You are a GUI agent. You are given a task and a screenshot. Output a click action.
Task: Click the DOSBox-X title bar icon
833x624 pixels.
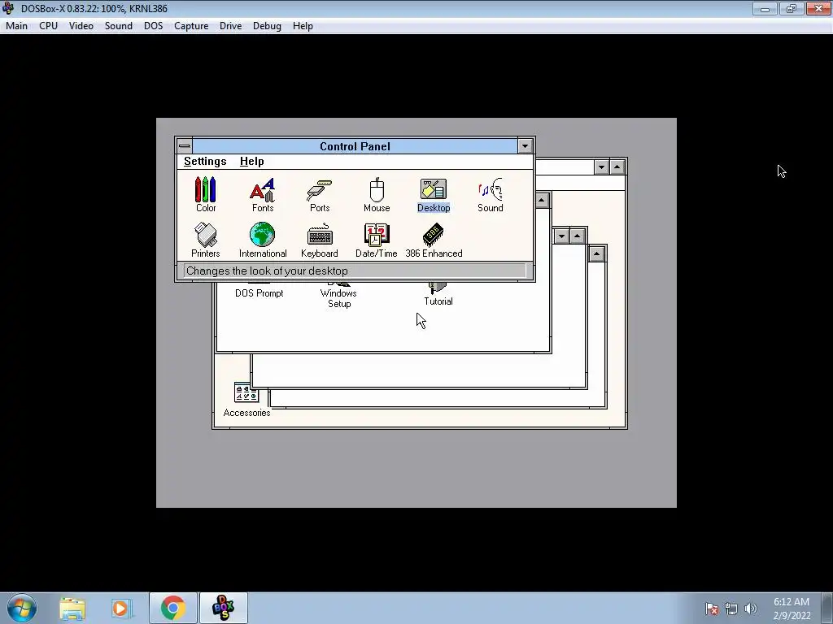tap(8, 8)
